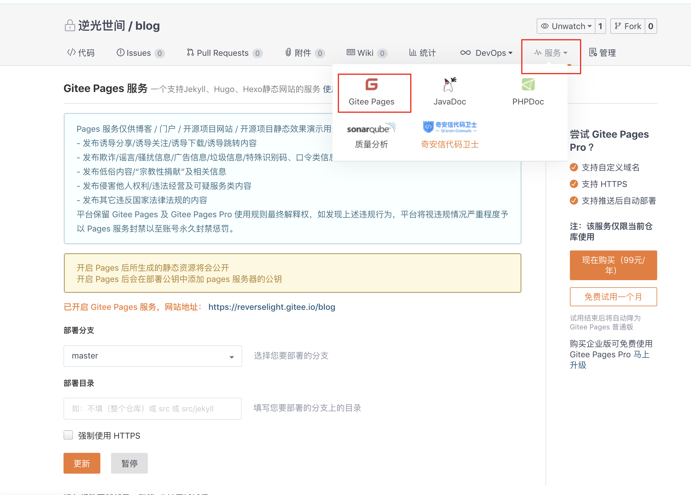Image resolution: width=691 pixels, height=495 pixels.
Task: Open the PHPDoc green icon
Action: tap(528, 84)
